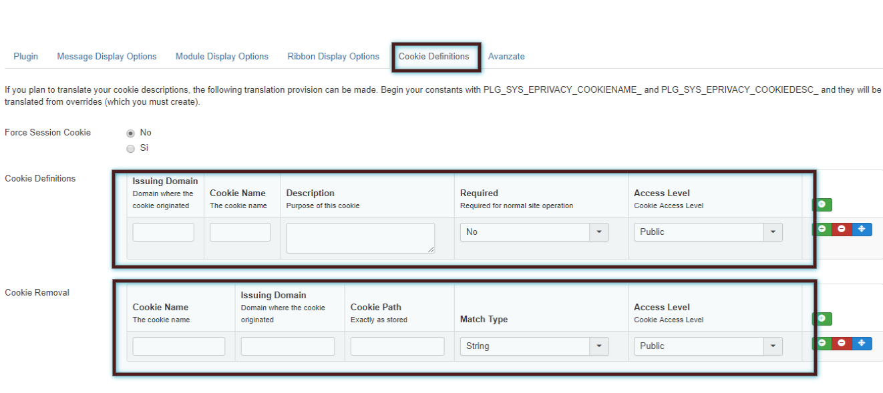The width and height of the screenshot is (883, 393).
Task: Open Access Level dropdown in Cookie Removal
Action: tap(707, 346)
